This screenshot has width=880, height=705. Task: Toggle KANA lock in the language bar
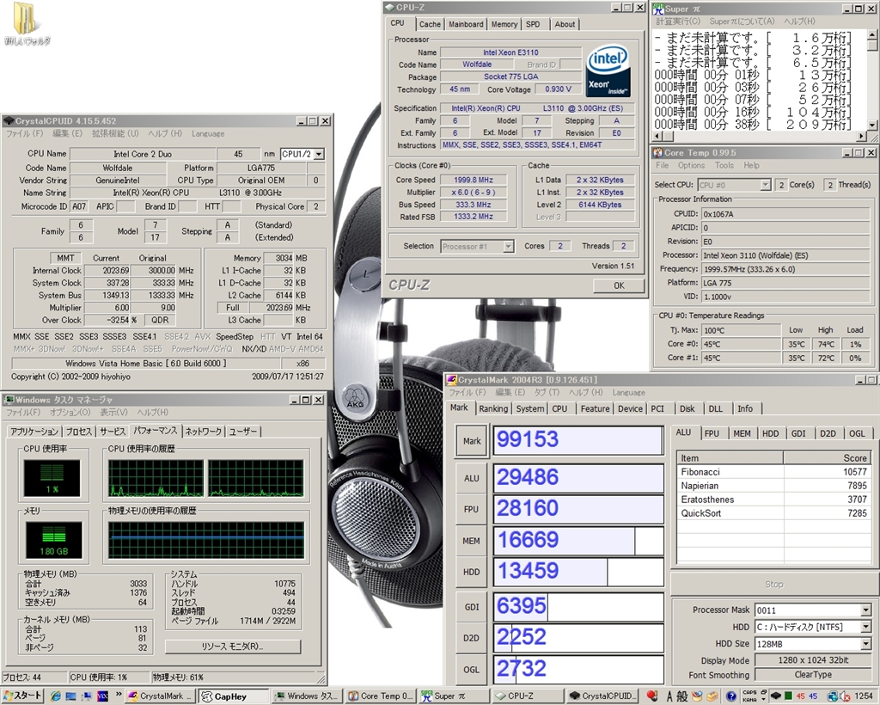(749, 700)
